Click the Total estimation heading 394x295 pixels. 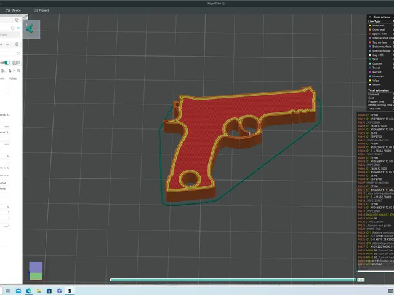[379, 90]
